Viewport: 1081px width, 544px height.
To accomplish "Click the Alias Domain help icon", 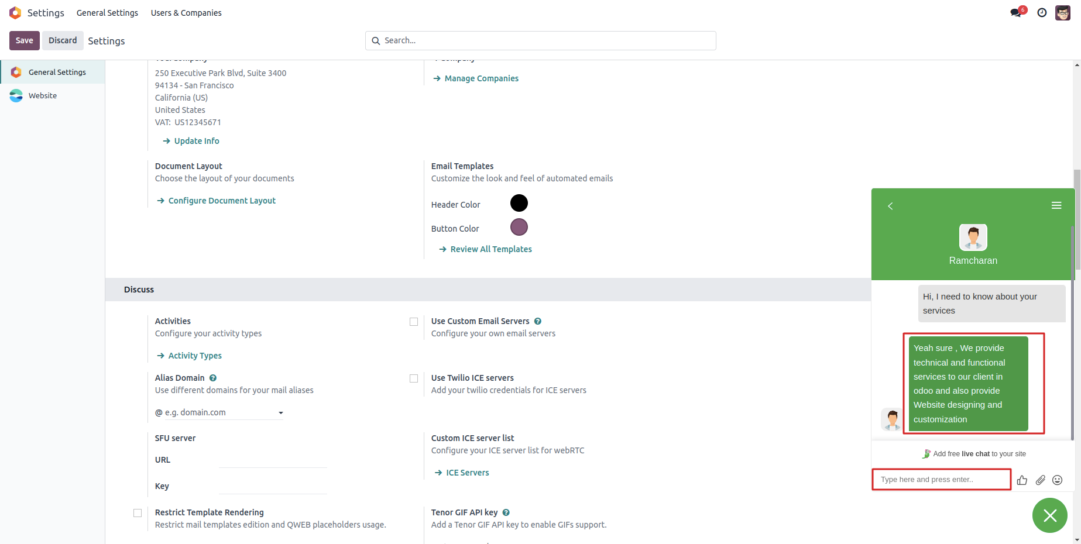I will pos(213,378).
